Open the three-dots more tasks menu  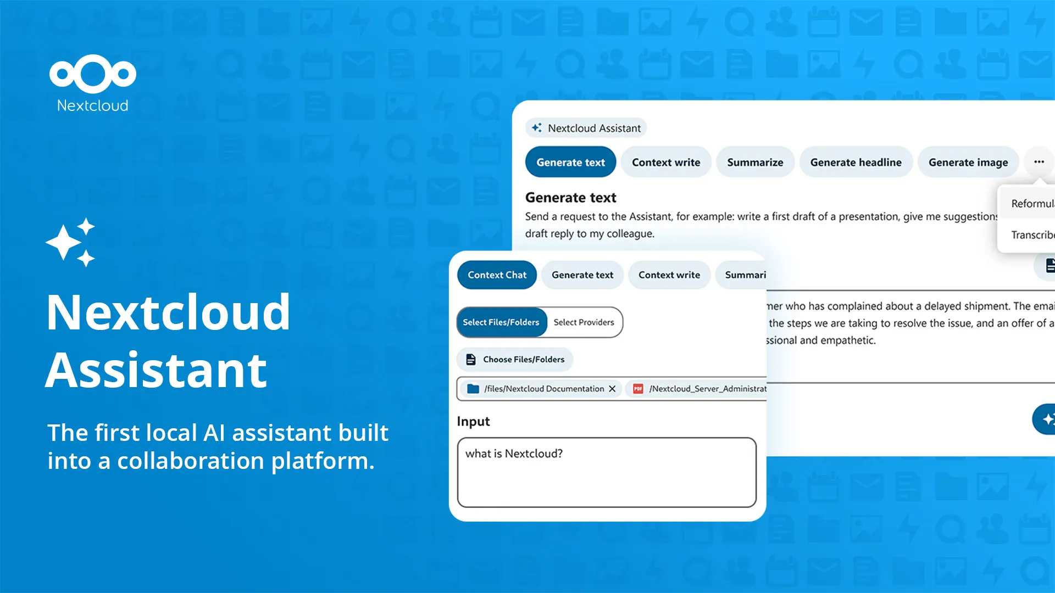tap(1039, 162)
